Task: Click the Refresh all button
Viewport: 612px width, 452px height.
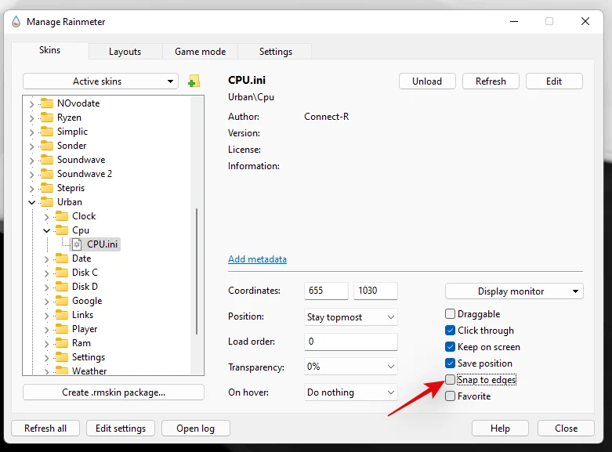Action: [x=45, y=428]
